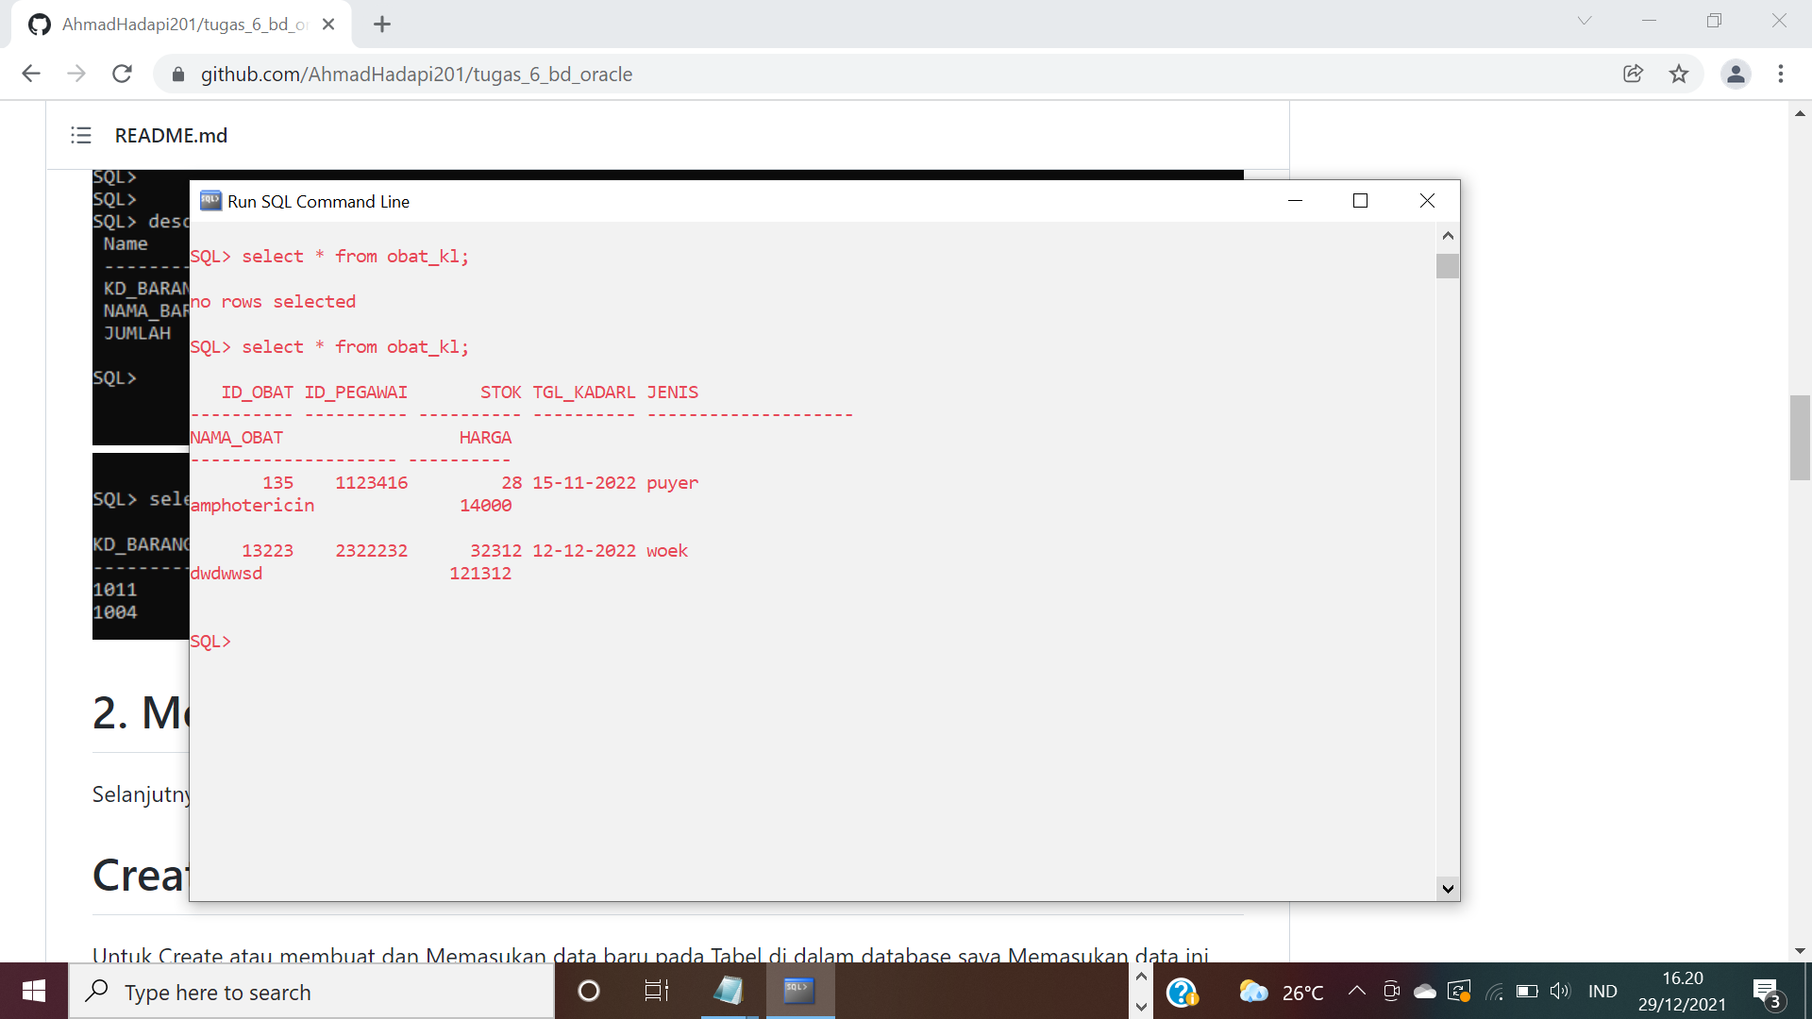Image resolution: width=1812 pixels, height=1019 pixels.
Task: Open the Windows Start menu
Action: click(x=33, y=992)
